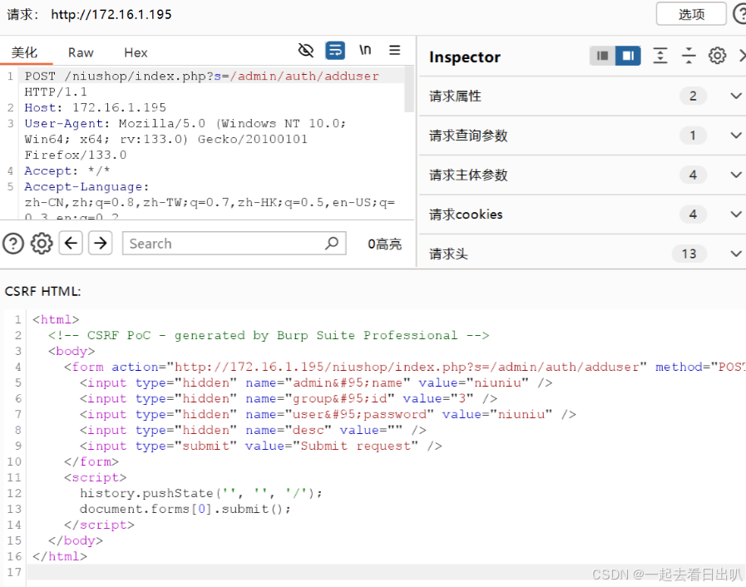This screenshot has height=587, width=746.
Task: Click the Host: 172.16.1.195 header line
Action: (x=95, y=107)
